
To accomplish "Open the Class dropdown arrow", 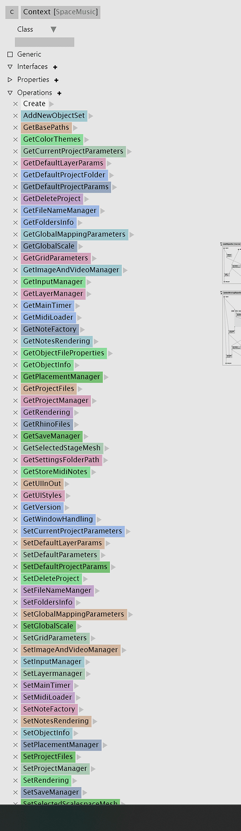I will click(x=53, y=29).
